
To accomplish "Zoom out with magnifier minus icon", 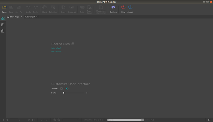I will (x=59, y=120).
